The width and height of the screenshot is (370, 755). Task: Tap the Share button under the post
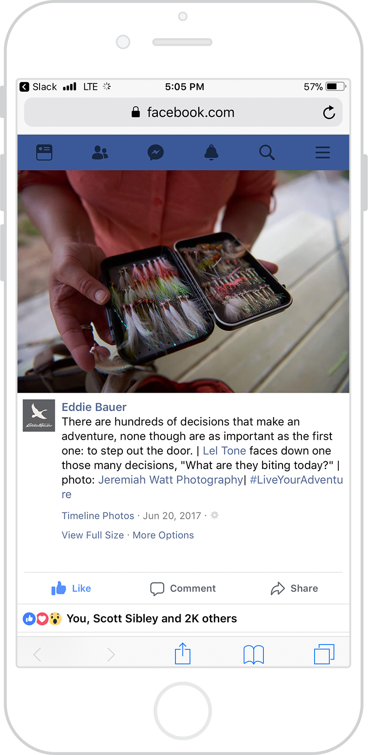coord(294,588)
